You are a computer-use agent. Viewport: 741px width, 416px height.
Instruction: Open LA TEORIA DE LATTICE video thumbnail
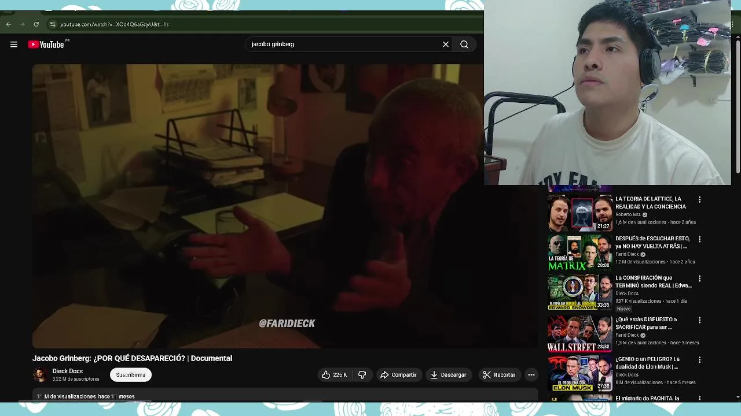(579, 213)
